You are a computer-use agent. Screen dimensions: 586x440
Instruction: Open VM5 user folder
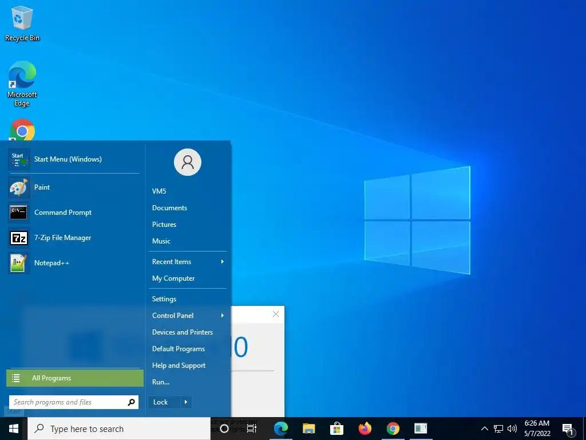click(x=159, y=191)
